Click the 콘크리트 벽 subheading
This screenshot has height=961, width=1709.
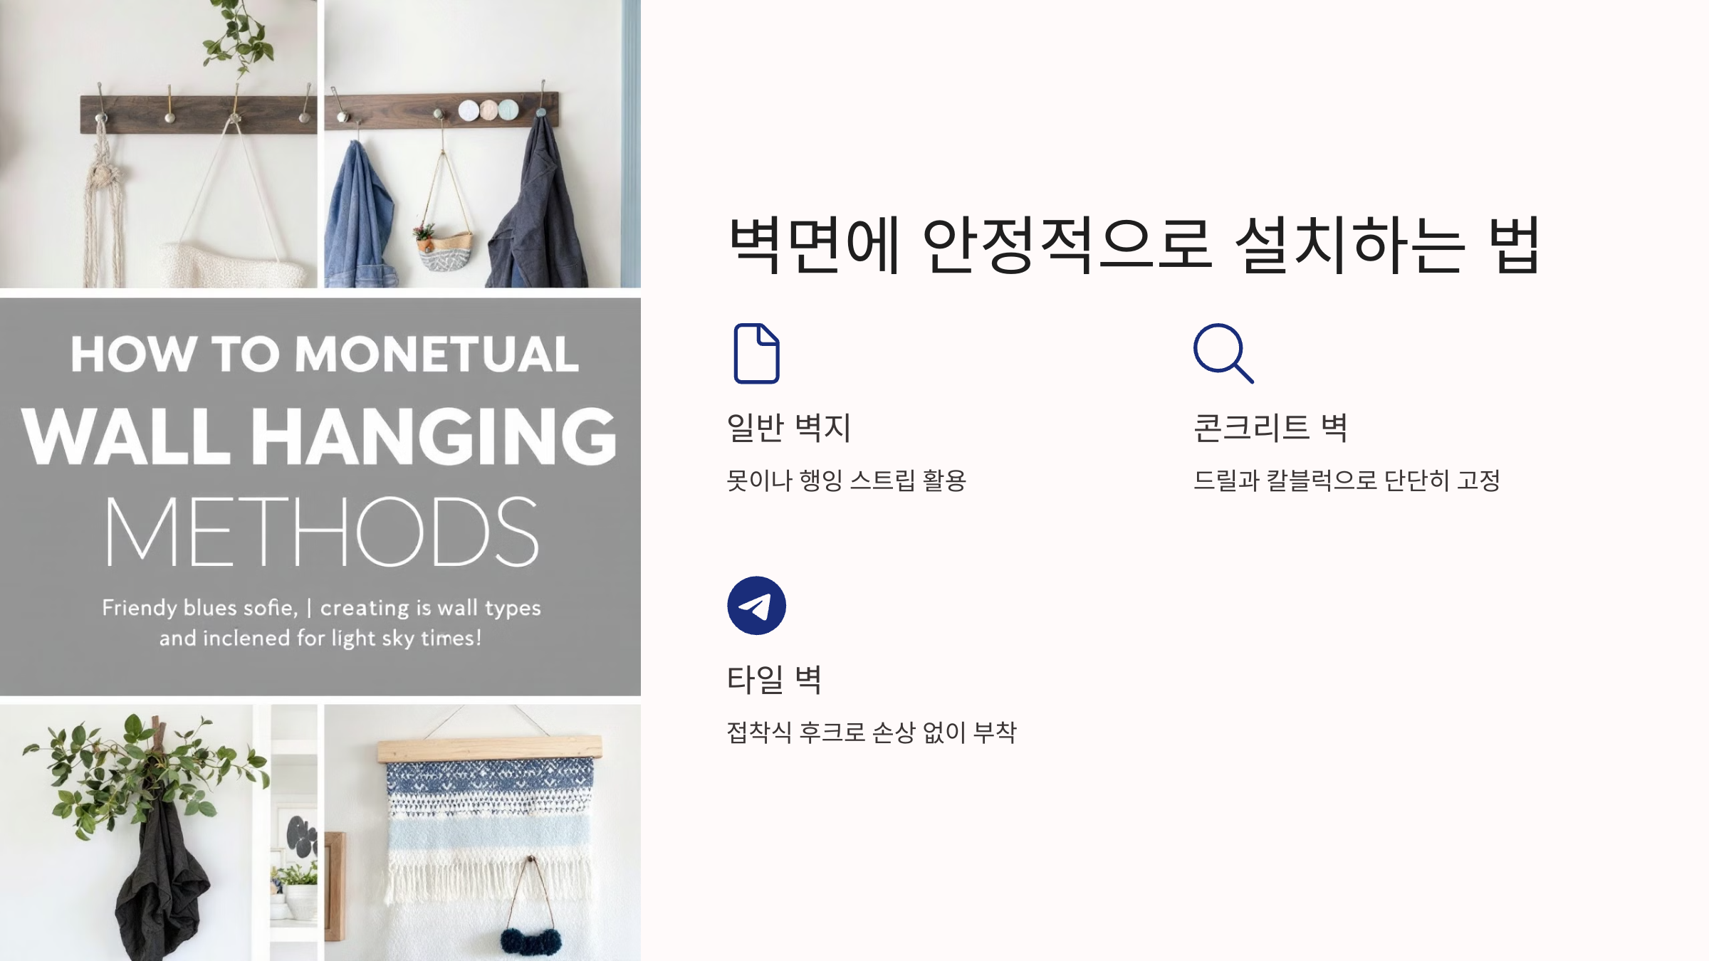tap(1270, 428)
